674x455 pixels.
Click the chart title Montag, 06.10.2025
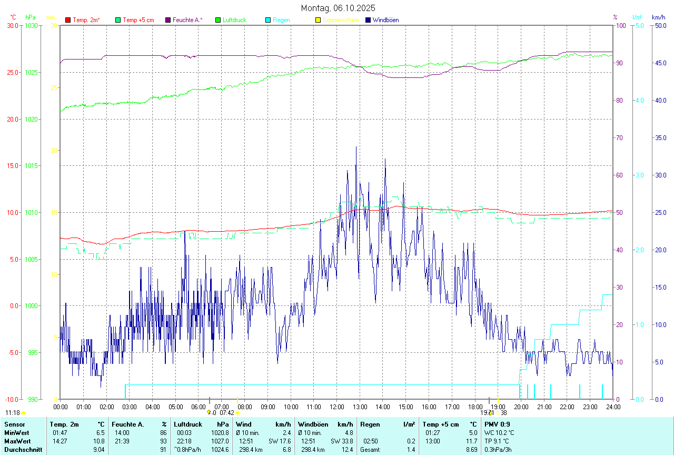tap(338, 8)
